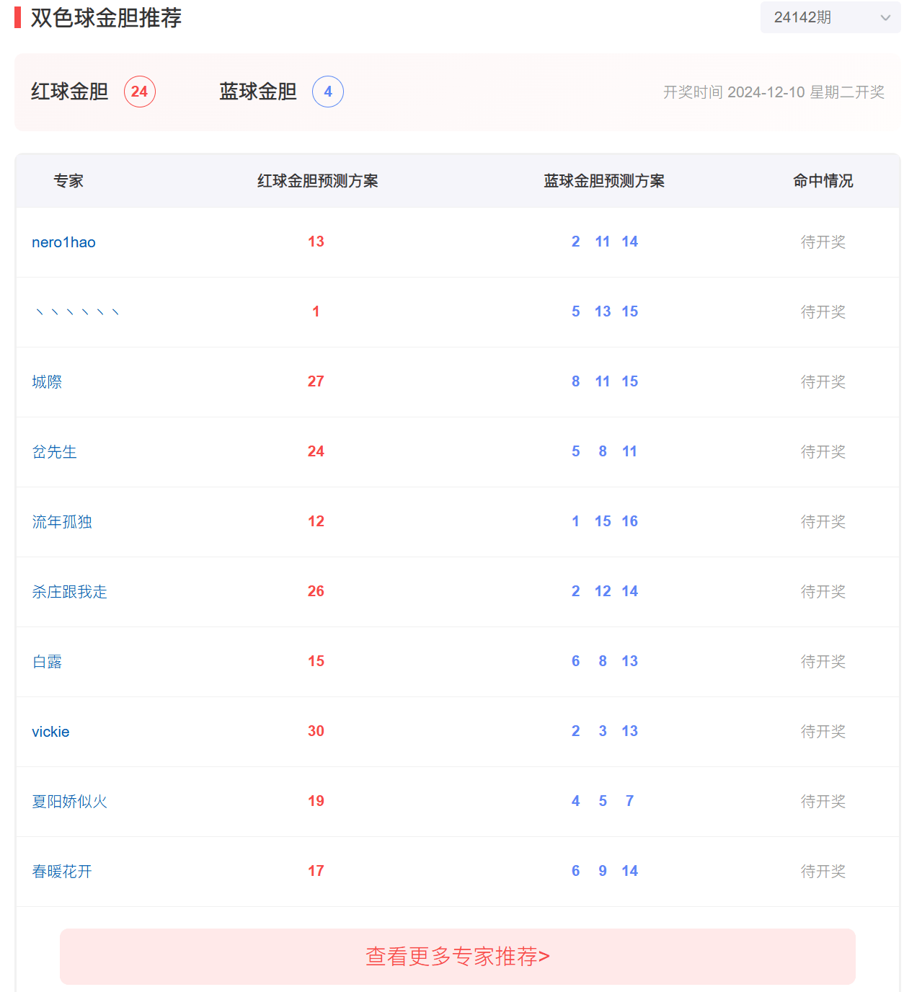Select red ball 19 in 夏阳娇似火 row
Screen dimensions: 904x992
[x=316, y=801]
